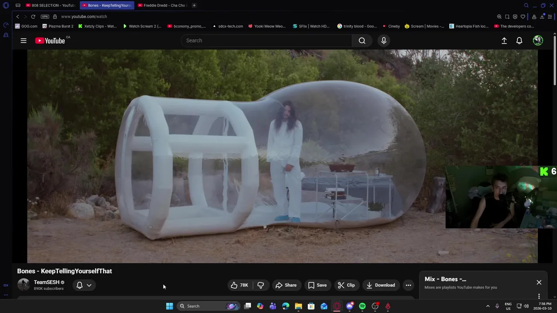Show hidden system tray icons chevron
The height and width of the screenshot is (313, 557).
[488, 306]
